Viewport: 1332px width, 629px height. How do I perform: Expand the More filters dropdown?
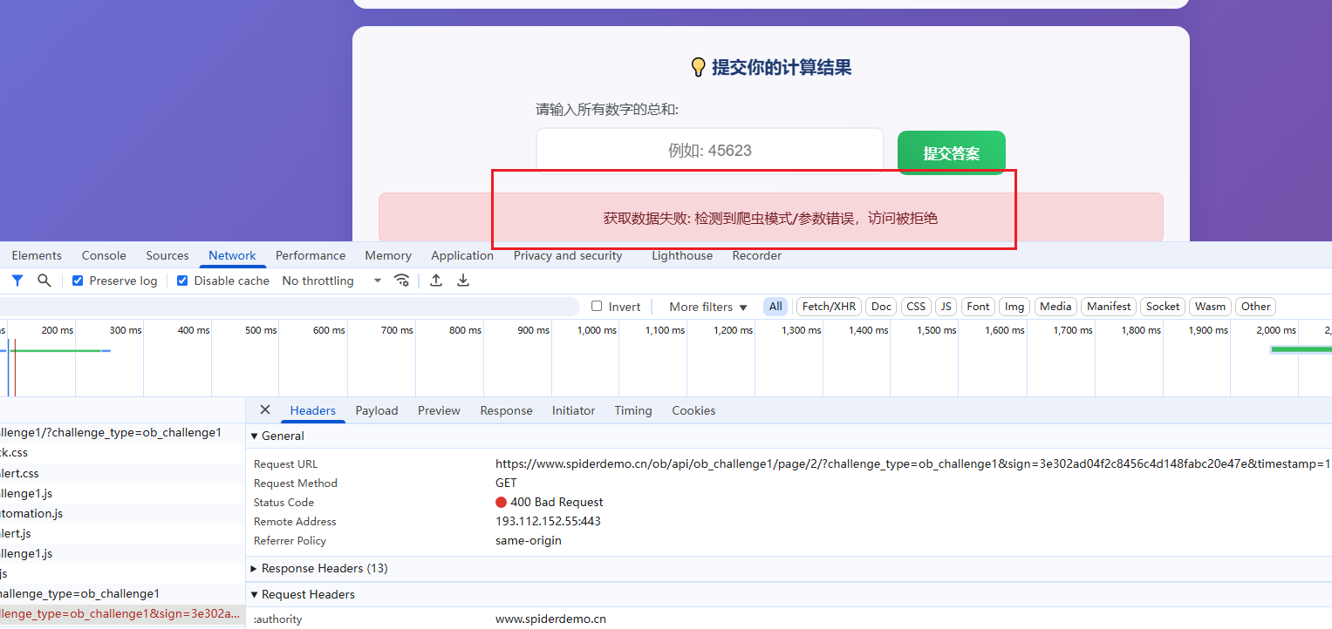[707, 307]
